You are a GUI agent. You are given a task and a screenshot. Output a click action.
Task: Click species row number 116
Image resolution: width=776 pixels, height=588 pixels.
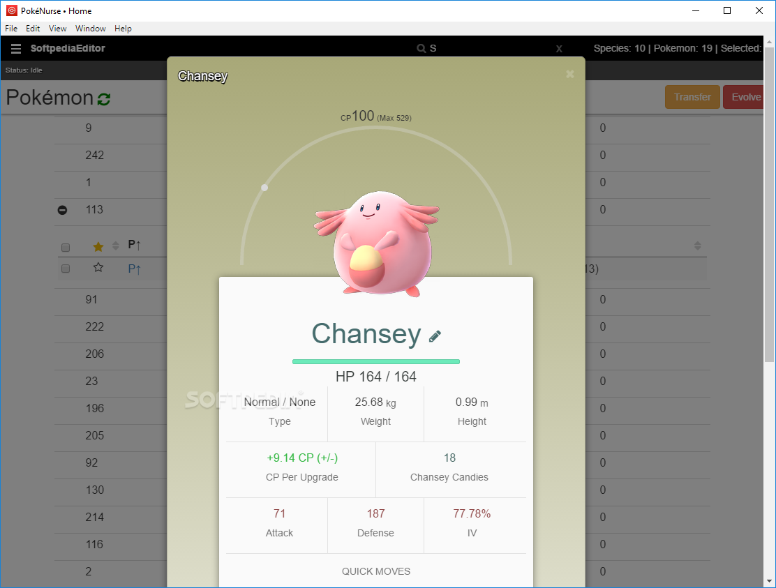[x=94, y=545]
